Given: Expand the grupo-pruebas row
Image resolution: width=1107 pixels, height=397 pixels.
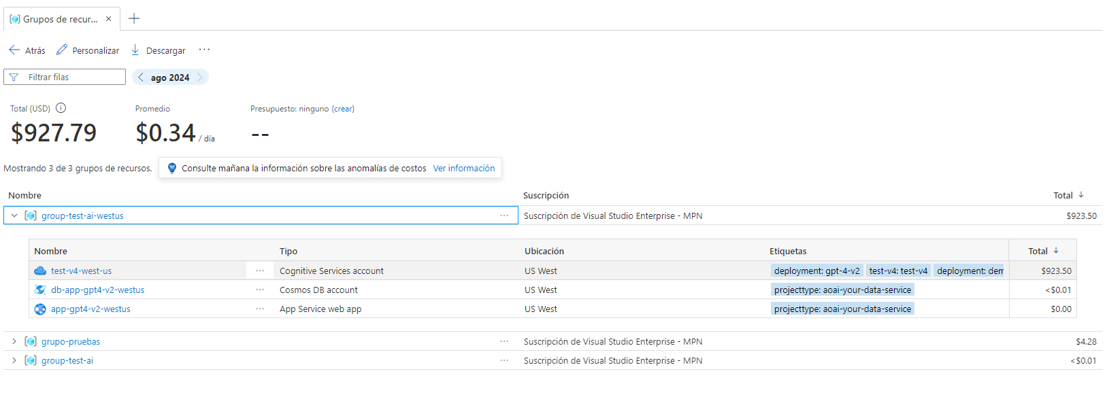Looking at the screenshot, I should [x=14, y=341].
